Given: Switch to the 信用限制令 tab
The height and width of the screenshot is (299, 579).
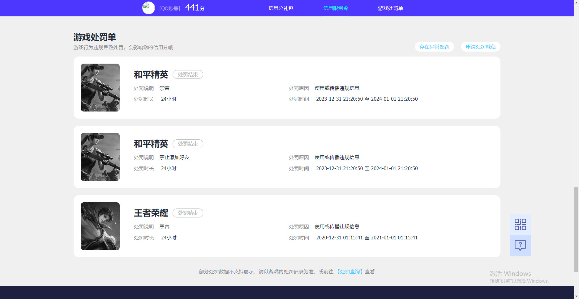Looking at the screenshot, I should [336, 8].
